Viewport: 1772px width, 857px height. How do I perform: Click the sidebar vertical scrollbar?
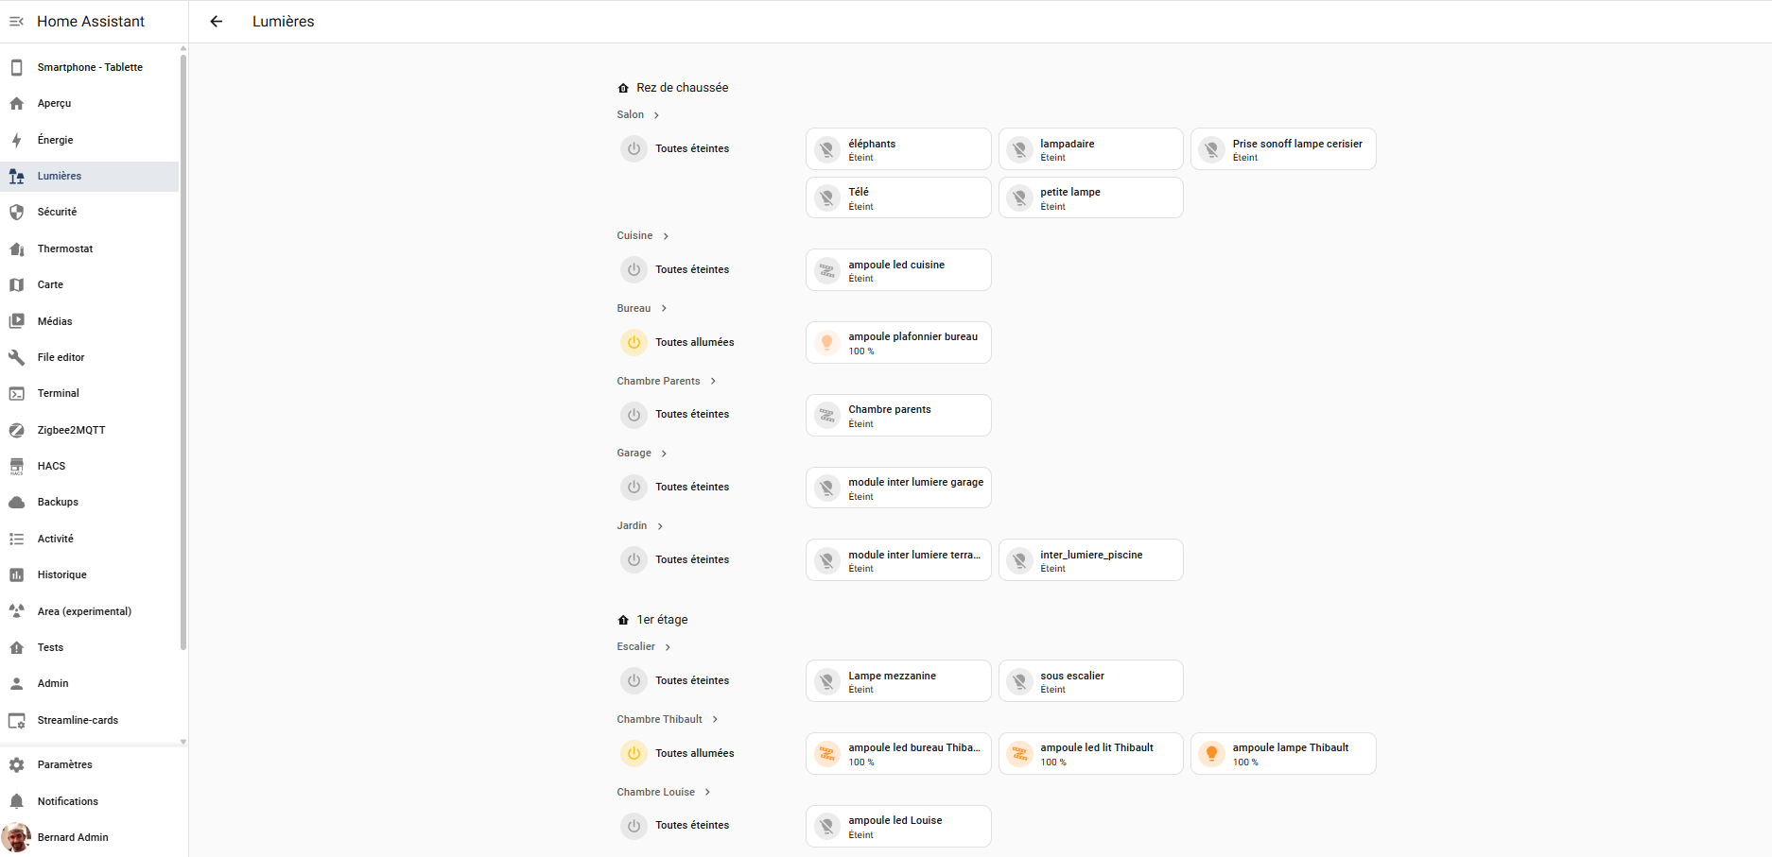[x=182, y=350]
